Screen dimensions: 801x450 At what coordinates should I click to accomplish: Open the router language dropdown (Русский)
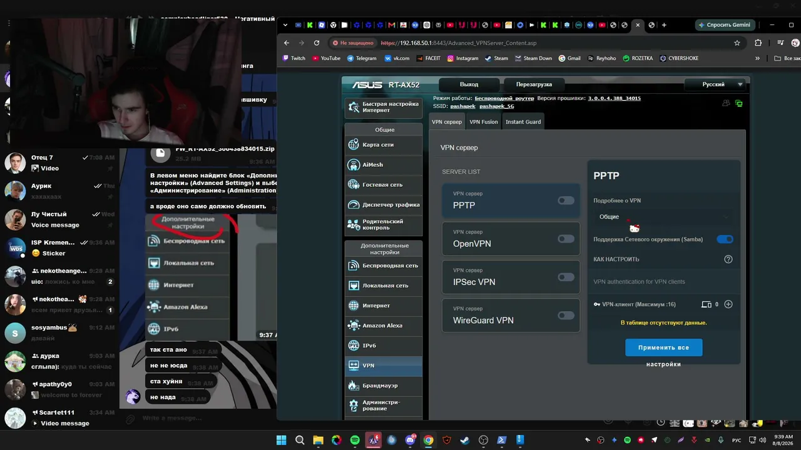pos(716,84)
